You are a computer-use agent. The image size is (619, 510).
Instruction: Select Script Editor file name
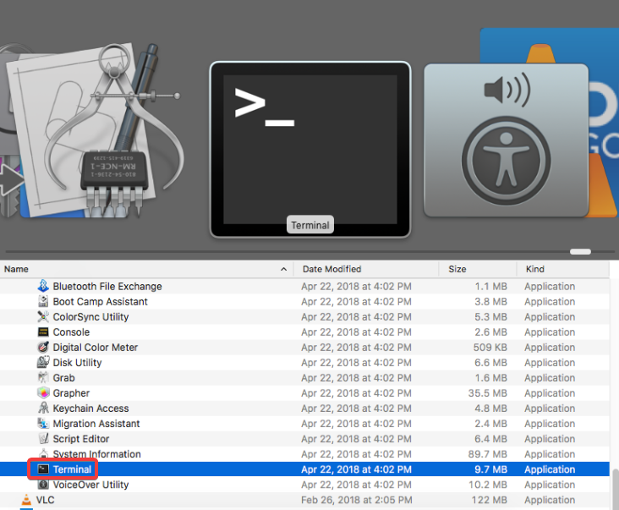[81, 439]
